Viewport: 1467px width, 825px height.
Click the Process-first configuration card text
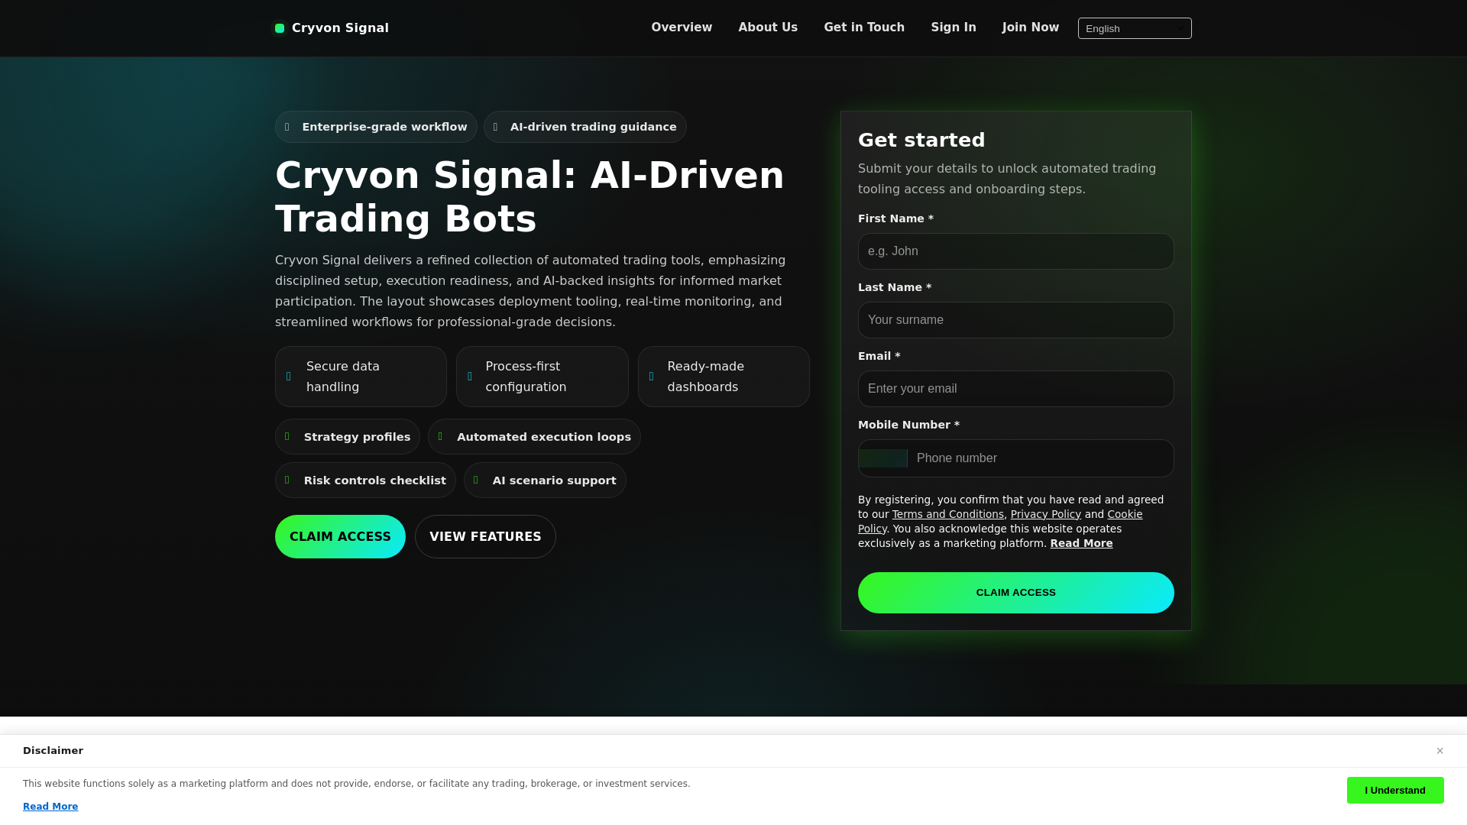[x=526, y=377]
